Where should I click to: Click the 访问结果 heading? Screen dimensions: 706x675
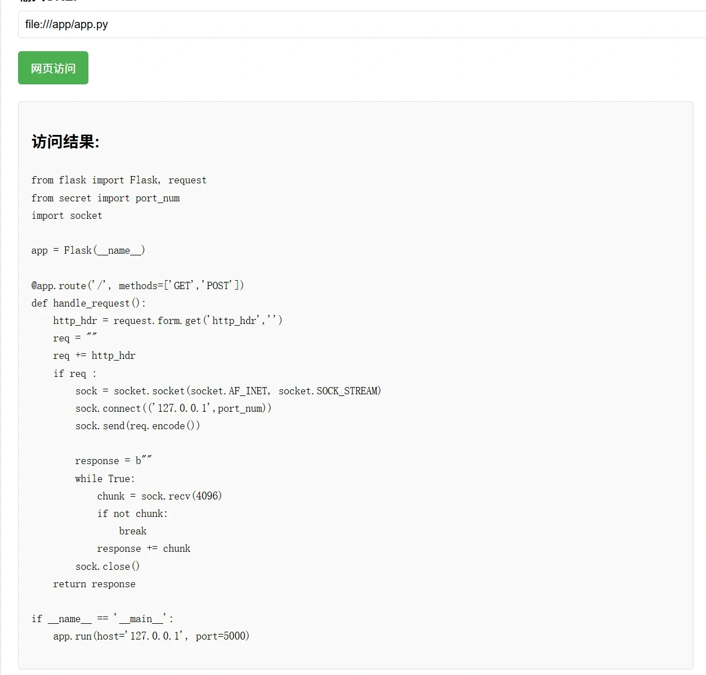click(x=65, y=142)
